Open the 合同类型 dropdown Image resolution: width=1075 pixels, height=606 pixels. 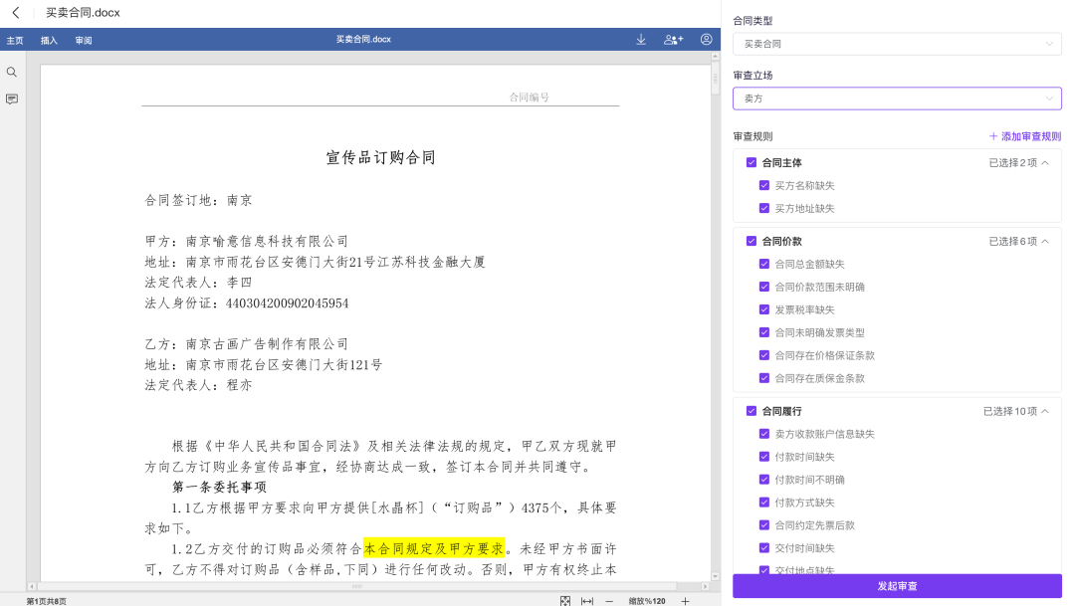(x=896, y=44)
